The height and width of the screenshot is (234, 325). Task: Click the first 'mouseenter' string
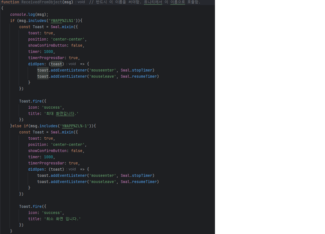(x=103, y=70)
